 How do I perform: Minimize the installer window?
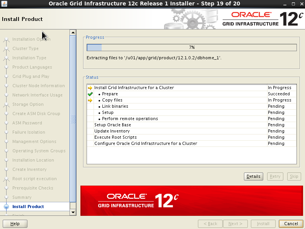coord(285,4)
